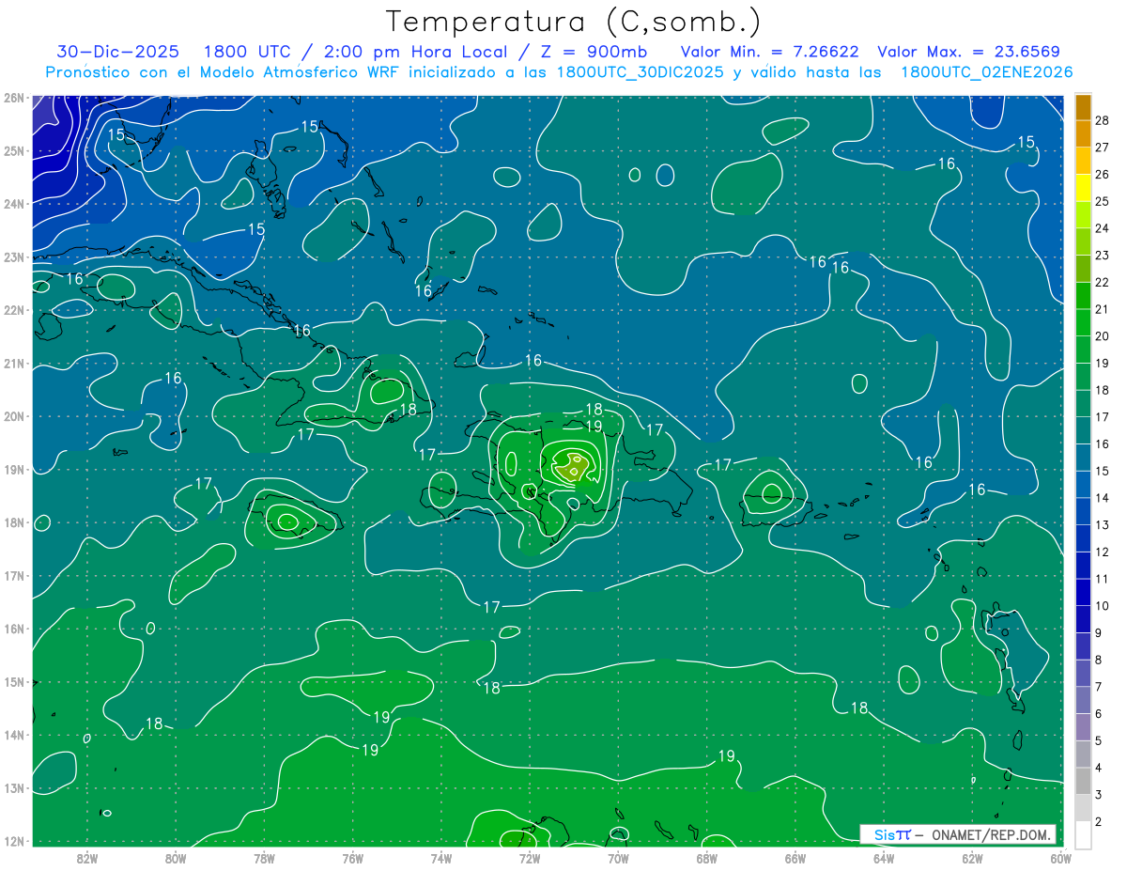Click color scale value "27"
The width and height of the screenshot is (1127, 871).
(x=1103, y=148)
